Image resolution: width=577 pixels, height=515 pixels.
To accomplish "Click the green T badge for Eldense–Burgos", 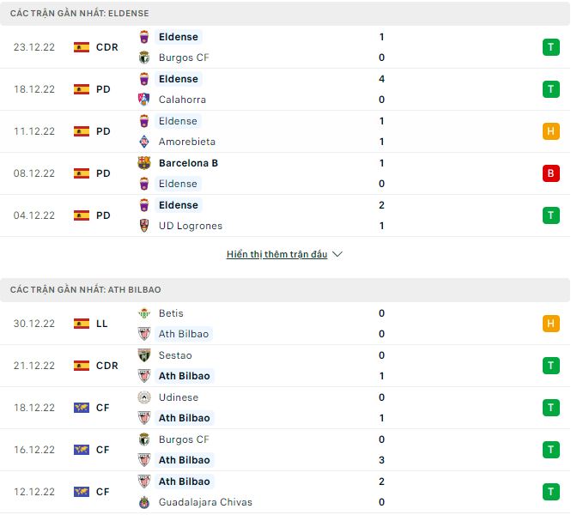I will 550,47.
